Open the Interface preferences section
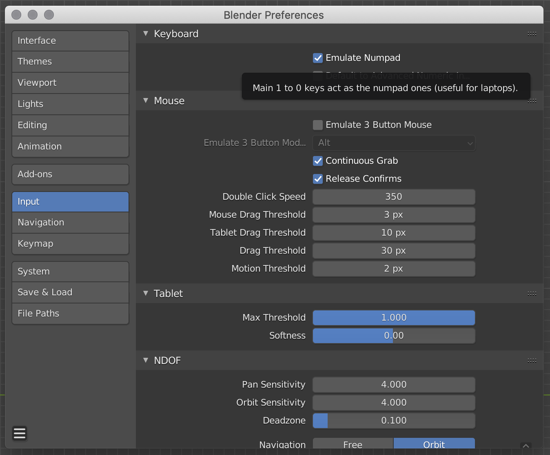550x455 pixels. click(71, 41)
